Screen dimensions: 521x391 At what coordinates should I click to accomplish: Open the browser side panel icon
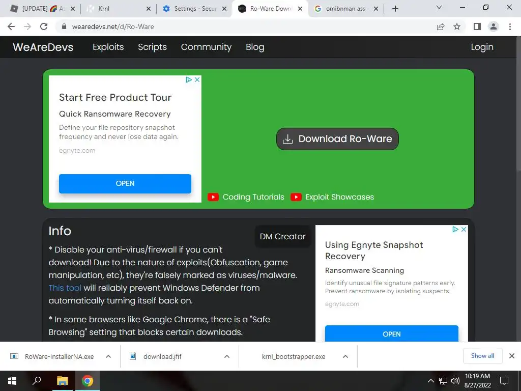[477, 26]
